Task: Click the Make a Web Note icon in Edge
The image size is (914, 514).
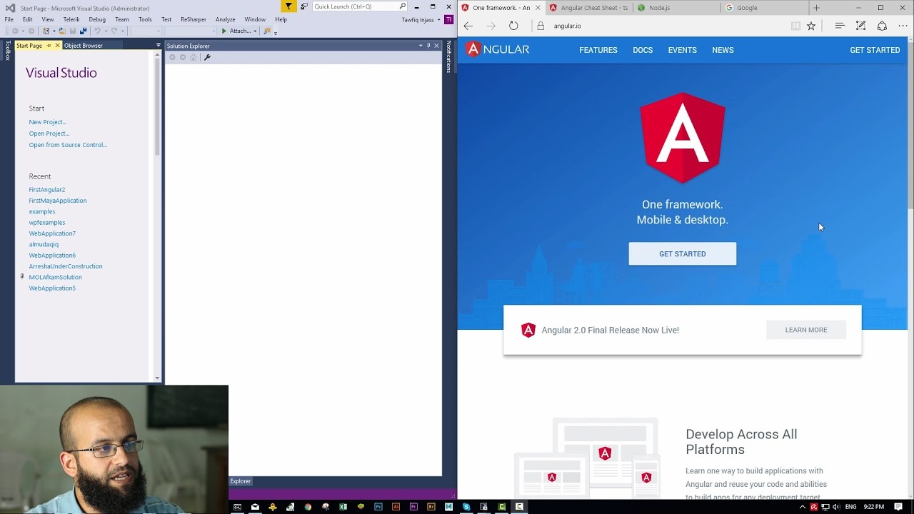Action: point(860,26)
